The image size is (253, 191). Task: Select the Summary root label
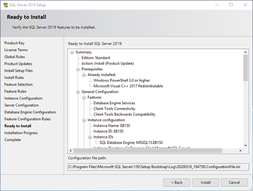(83, 52)
